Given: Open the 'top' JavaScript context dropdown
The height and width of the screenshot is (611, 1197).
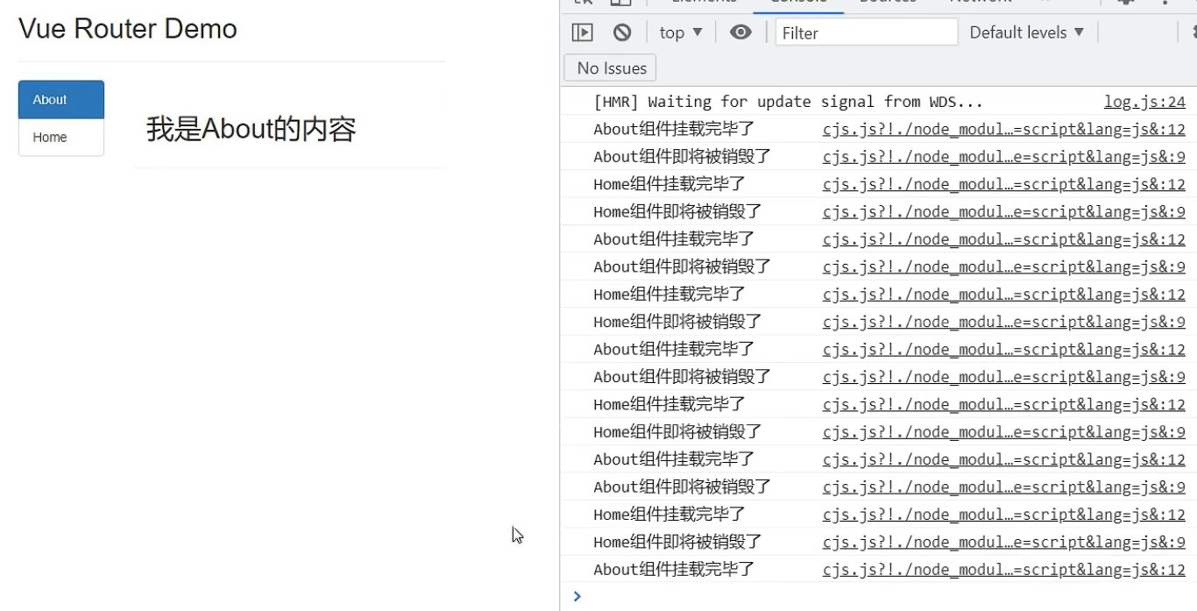Looking at the screenshot, I should coord(681,32).
